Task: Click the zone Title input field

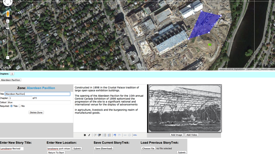Action: point(38,94)
